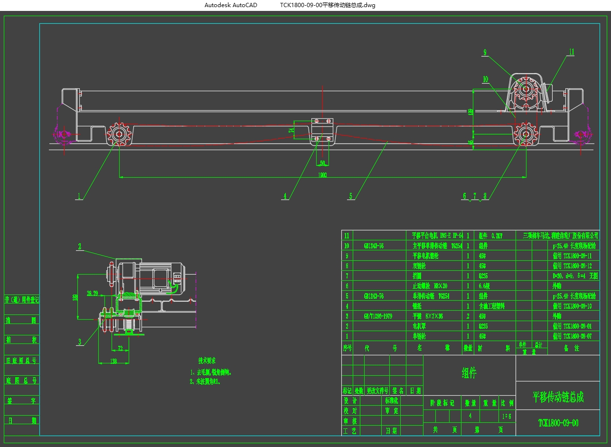The width and height of the screenshot is (611, 447).
Task: Select drawing number TCK1800-09-00 in title block
Action: 558,422
